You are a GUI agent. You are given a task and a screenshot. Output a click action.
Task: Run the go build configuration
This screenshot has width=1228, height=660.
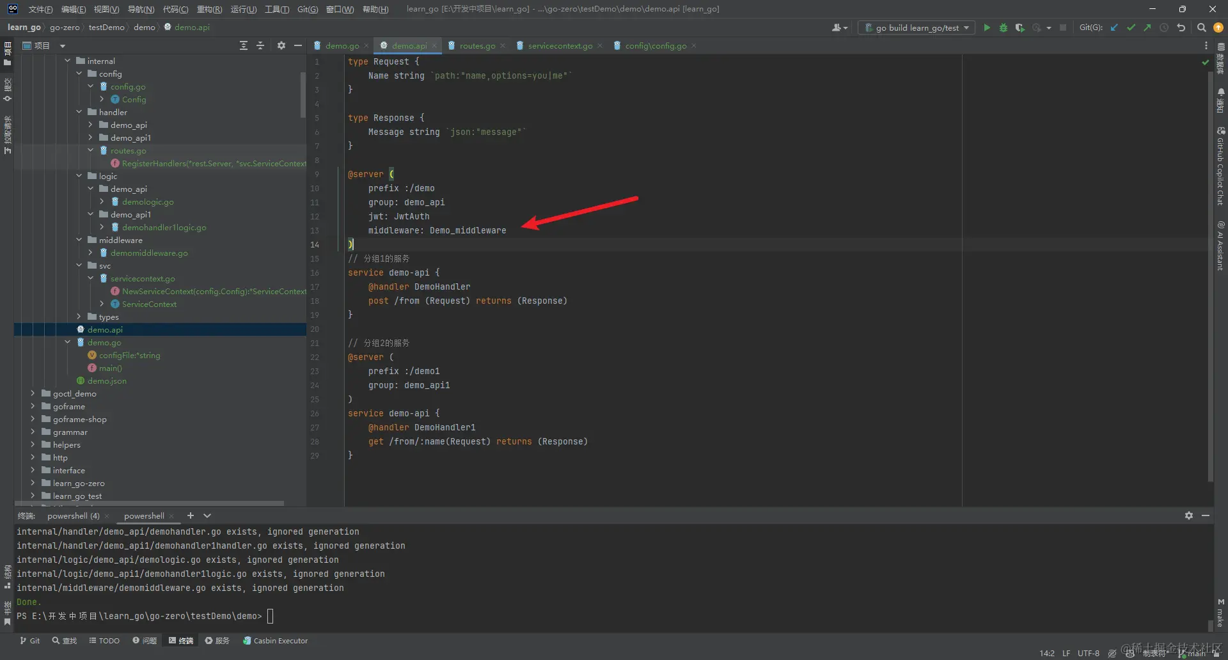(x=987, y=27)
